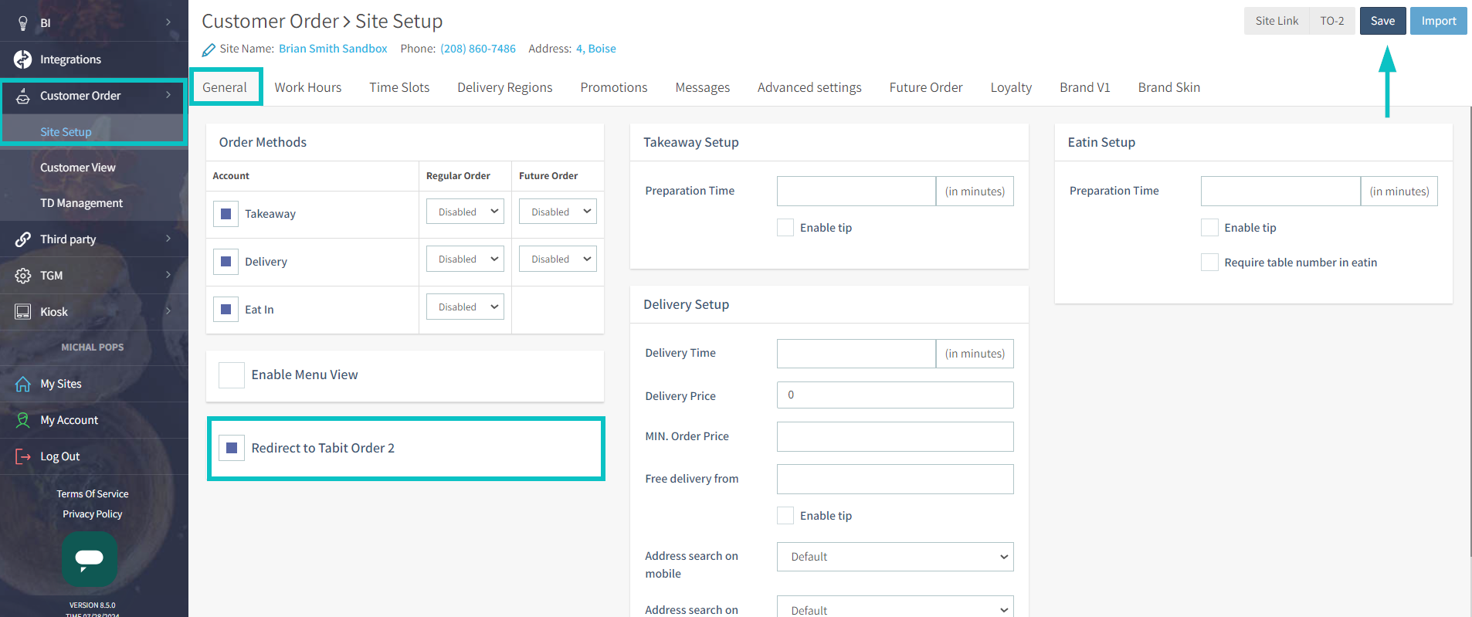Click the My Sites home icon
Screen dimensions: 1472x617
[23, 384]
